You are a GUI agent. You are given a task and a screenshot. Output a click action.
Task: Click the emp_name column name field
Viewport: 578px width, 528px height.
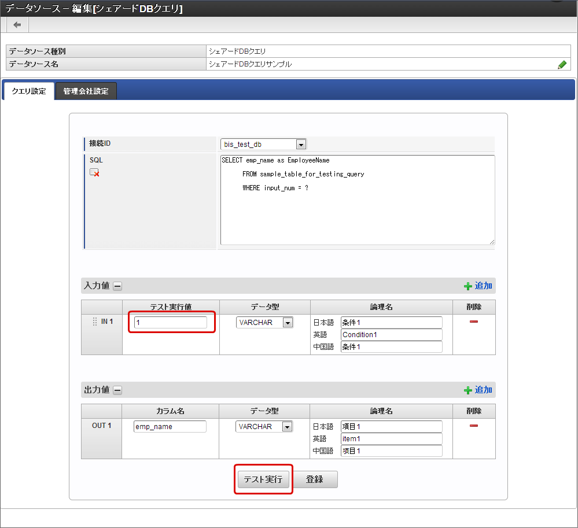click(170, 427)
